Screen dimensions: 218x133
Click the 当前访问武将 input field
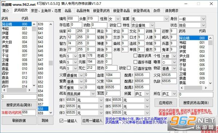(x=29, y=112)
